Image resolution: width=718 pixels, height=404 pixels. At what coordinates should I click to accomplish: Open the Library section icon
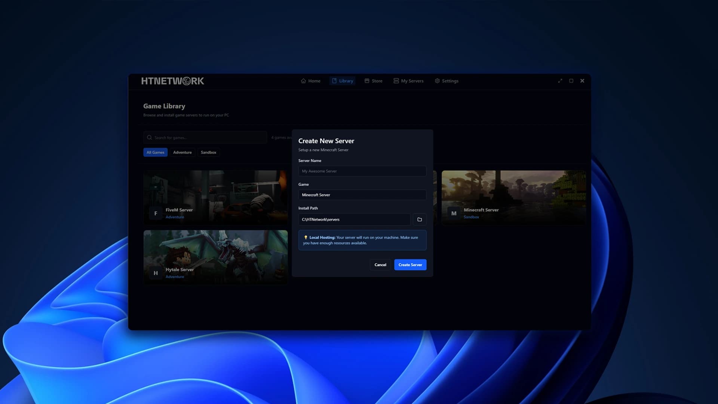tap(334, 81)
